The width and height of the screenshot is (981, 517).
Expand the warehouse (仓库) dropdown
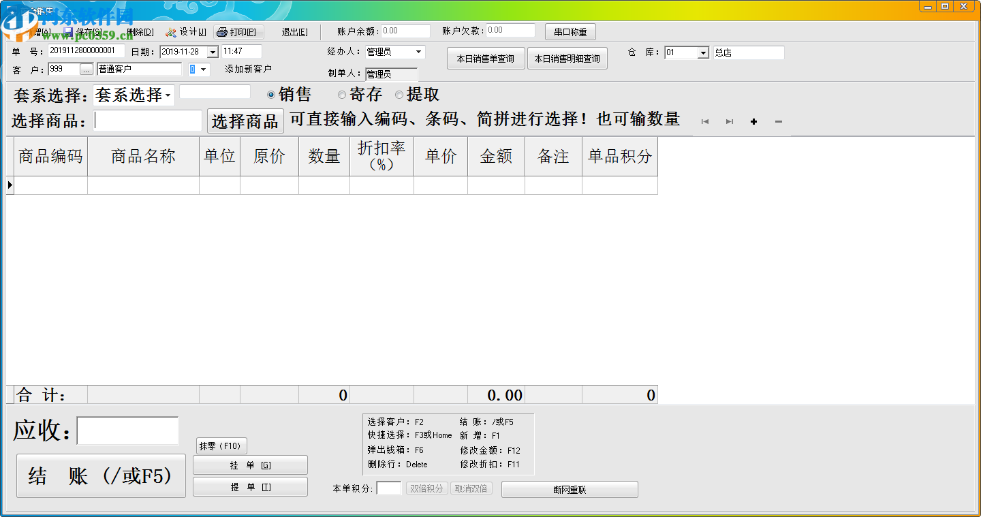click(703, 52)
